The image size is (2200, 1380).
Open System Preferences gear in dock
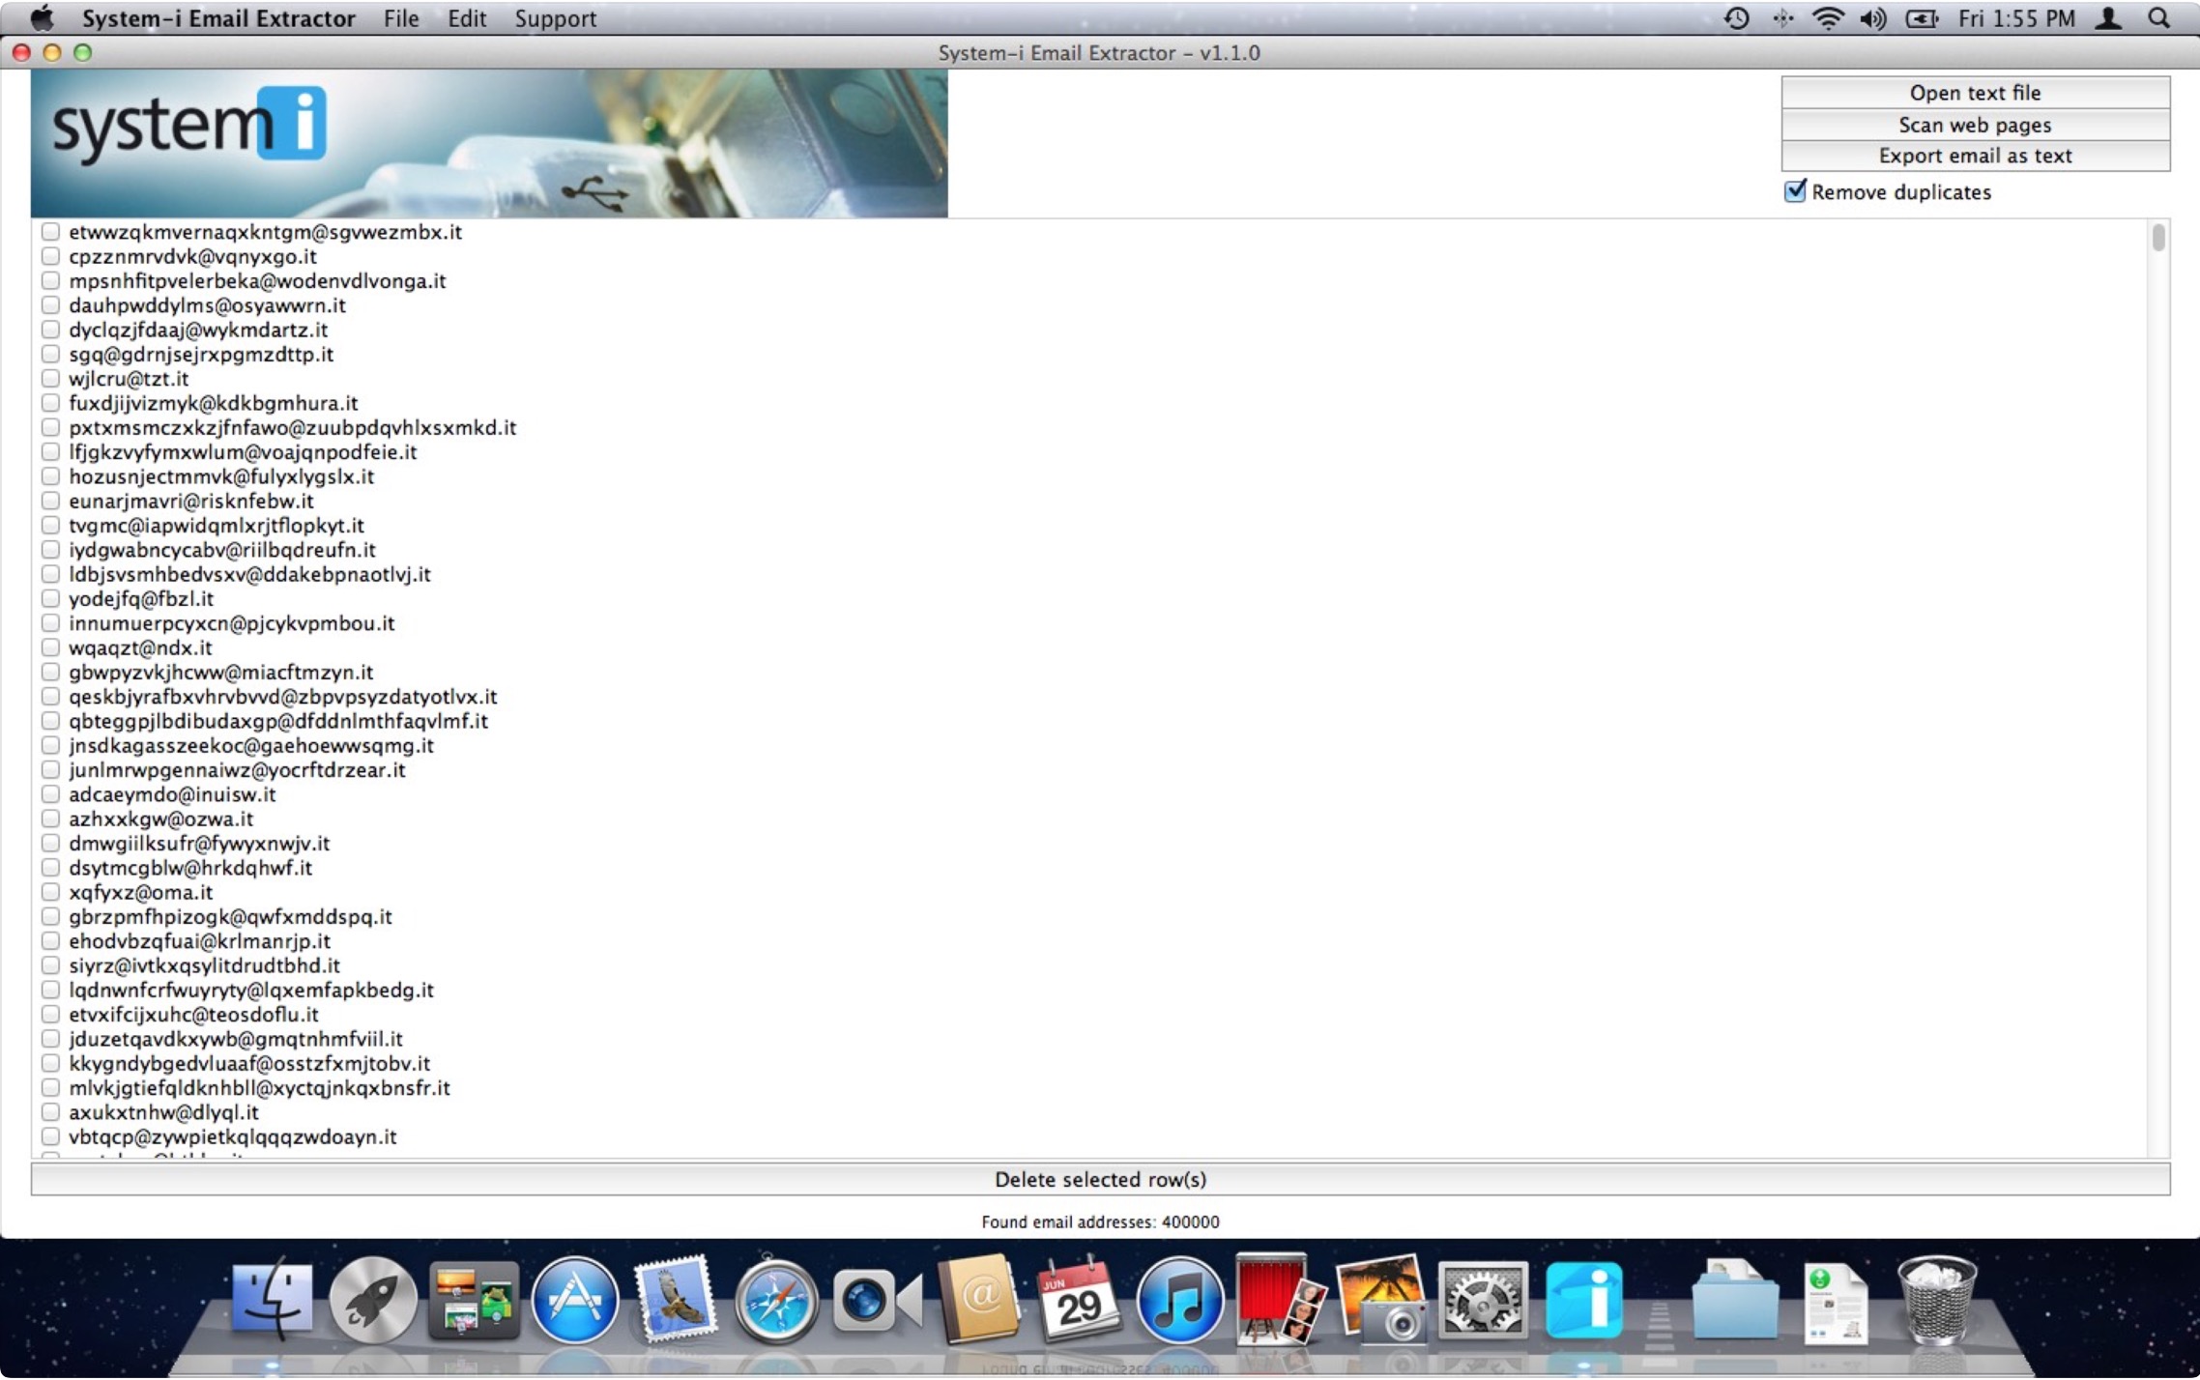1482,1301
